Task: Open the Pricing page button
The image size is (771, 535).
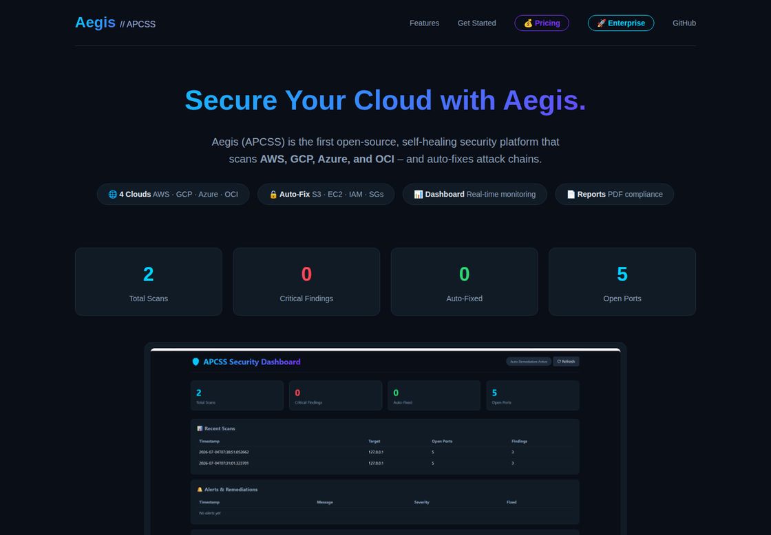Action: point(541,23)
